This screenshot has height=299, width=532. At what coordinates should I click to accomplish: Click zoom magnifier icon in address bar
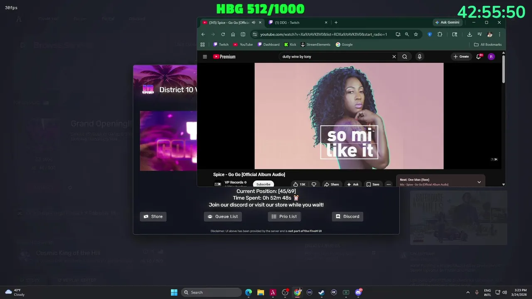[x=407, y=34]
